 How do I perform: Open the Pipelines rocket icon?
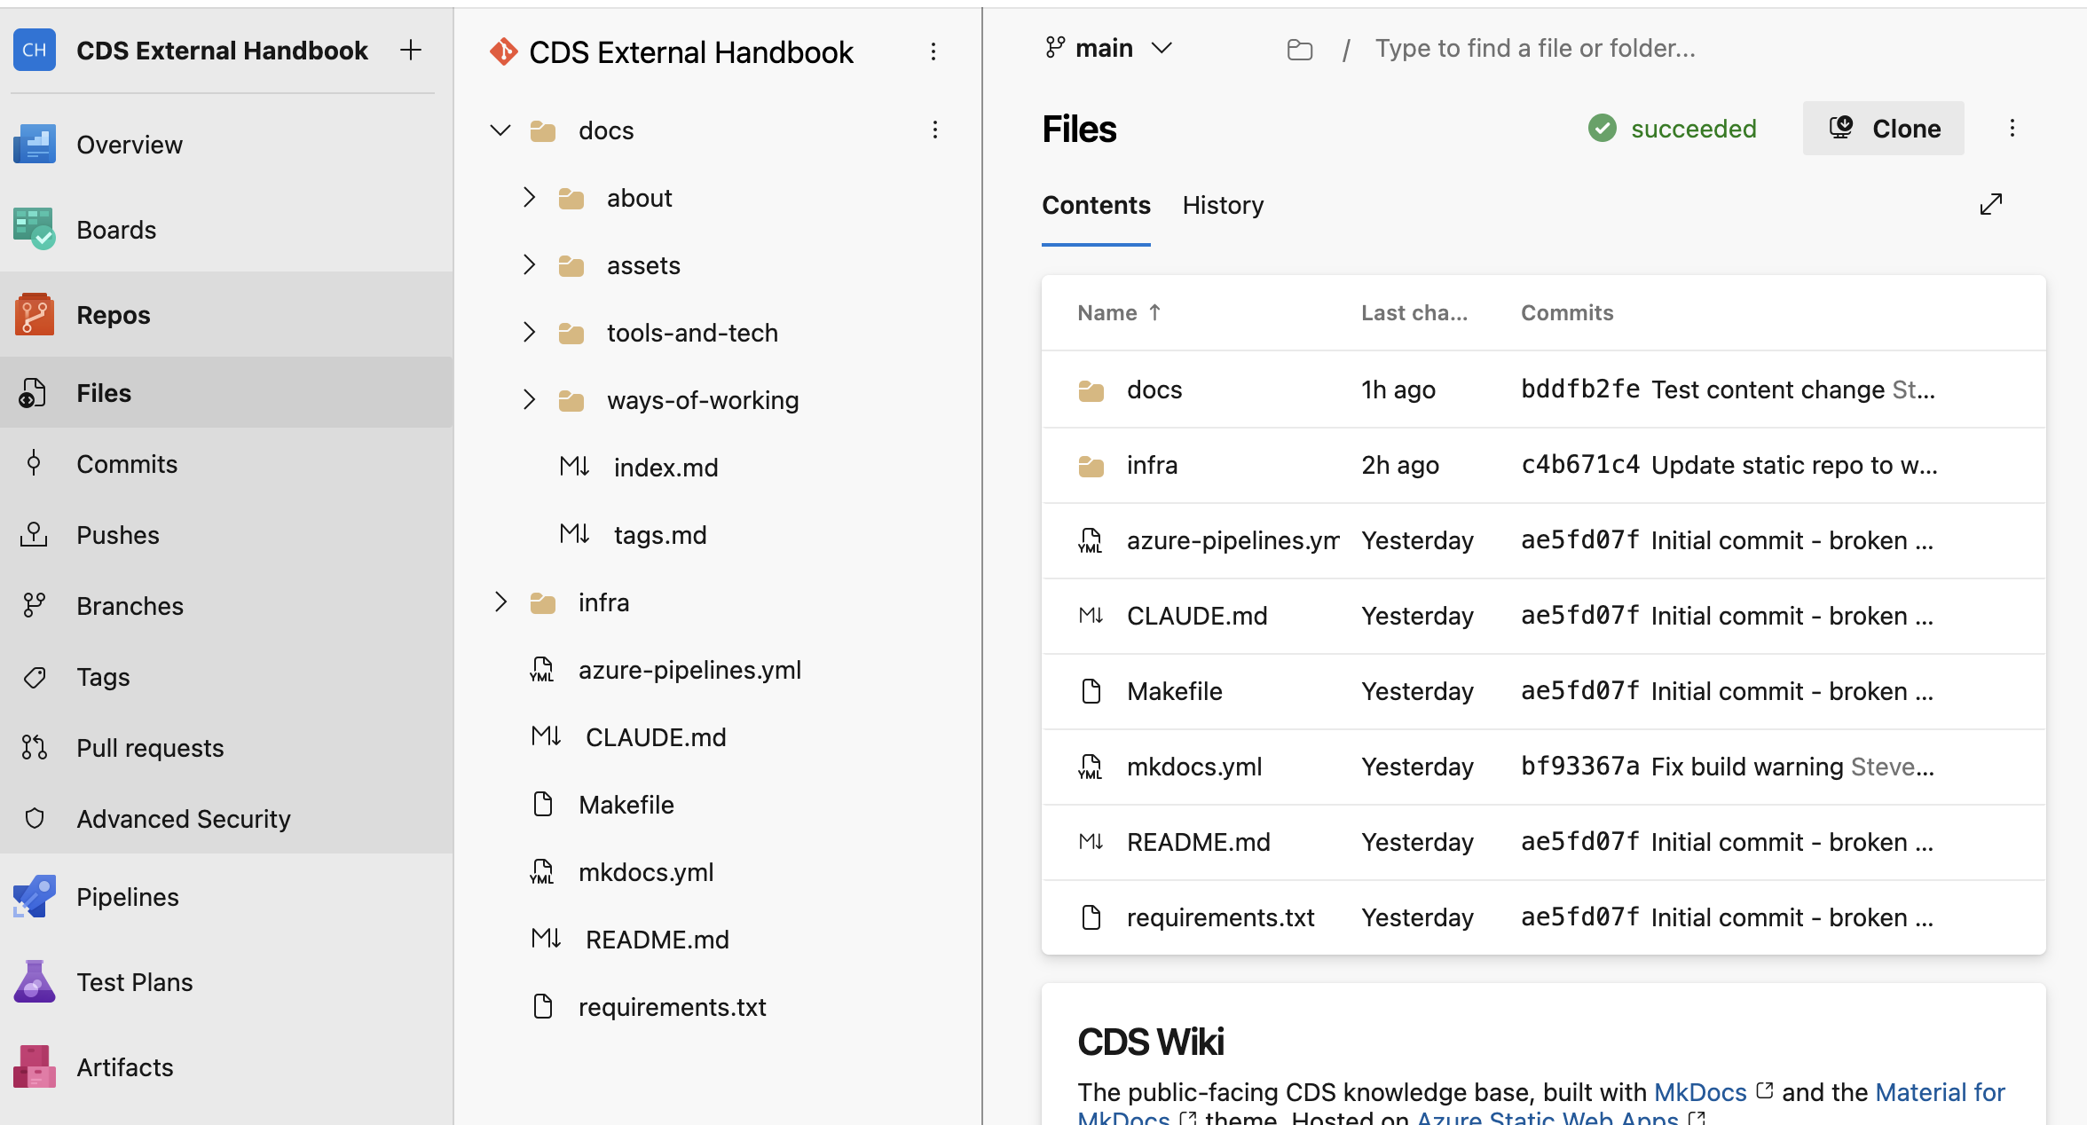pyautogui.click(x=35, y=896)
